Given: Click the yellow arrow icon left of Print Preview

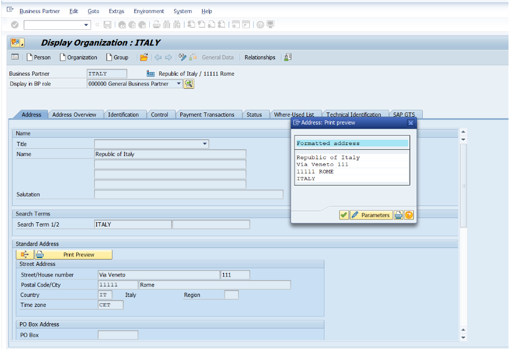Looking at the screenshot, I should coord(25,255).
